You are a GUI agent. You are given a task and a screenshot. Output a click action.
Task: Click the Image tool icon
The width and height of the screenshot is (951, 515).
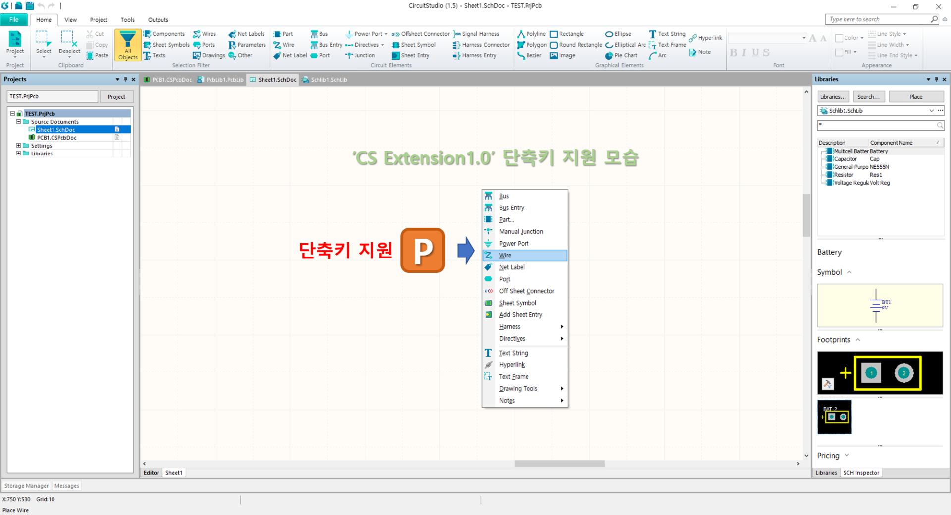(x=562, y=55)
